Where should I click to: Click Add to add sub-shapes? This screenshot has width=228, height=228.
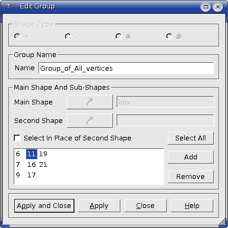point(191,157)
